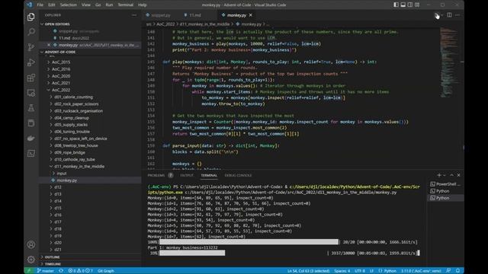Open notifications bell in status bar
The width and height of the screenshot is (488, 274).
click(457, 271)
